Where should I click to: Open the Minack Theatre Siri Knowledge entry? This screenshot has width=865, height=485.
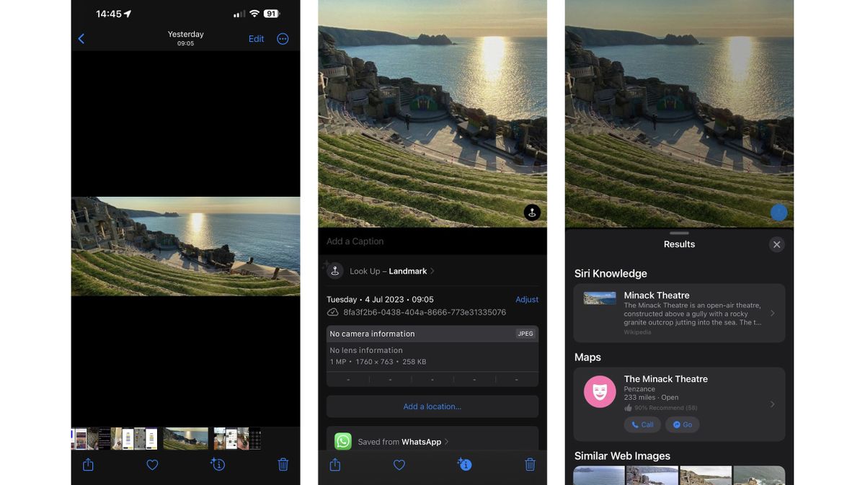(678, 311)
